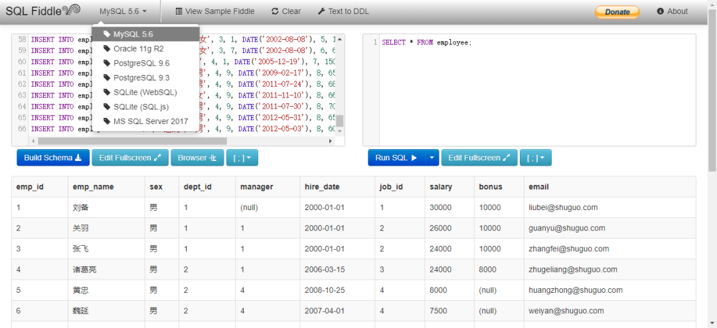Choose Oracle 11g R2 database
This screenshot has height=328, width=717.
(145, 48)
